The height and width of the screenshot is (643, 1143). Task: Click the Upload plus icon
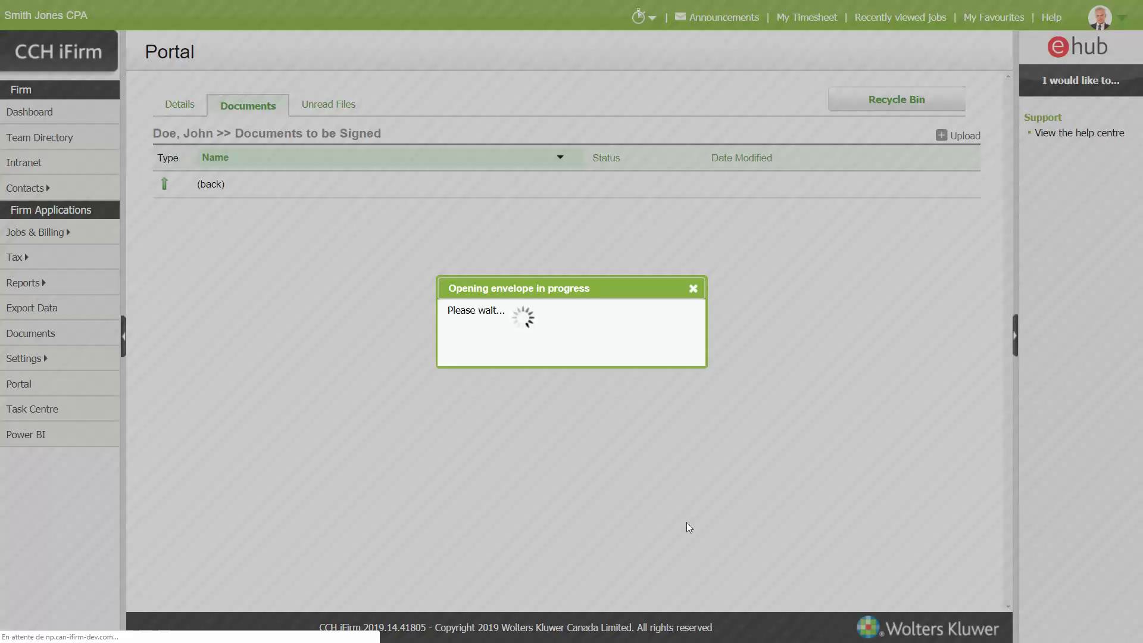pos(941,135)
